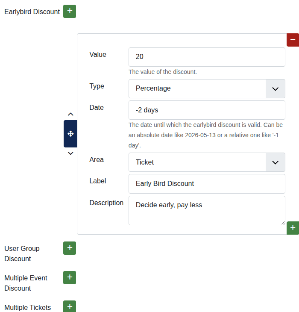This screenshot has height=312, width=299.
Task: Add a Multiple Tickets discount
Action: (x=70, y=306)
